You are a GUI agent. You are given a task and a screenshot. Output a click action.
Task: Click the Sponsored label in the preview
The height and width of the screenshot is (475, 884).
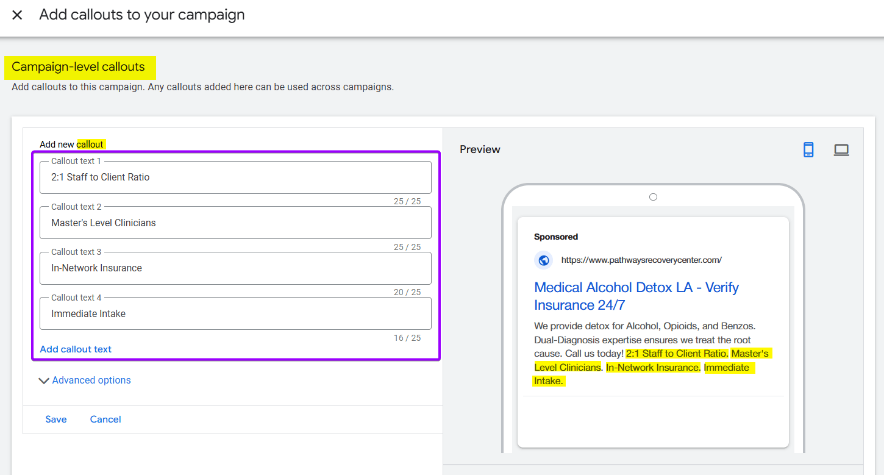tap(556, 237)
